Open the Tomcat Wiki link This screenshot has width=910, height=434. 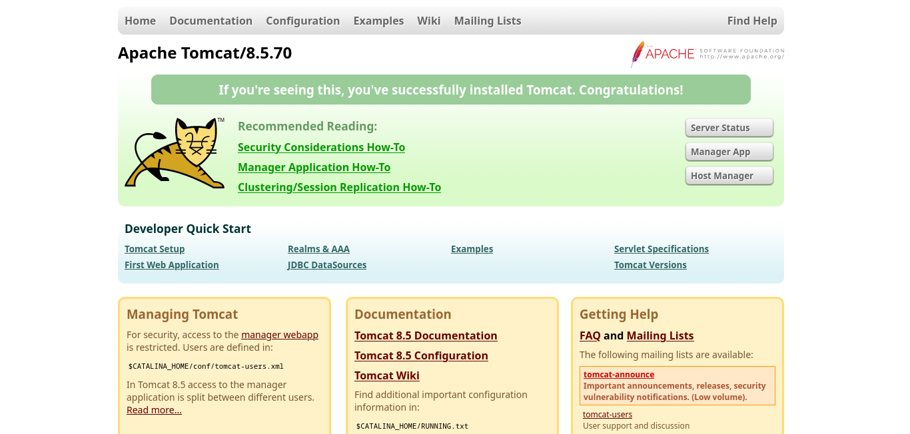[x=387, y=375]
